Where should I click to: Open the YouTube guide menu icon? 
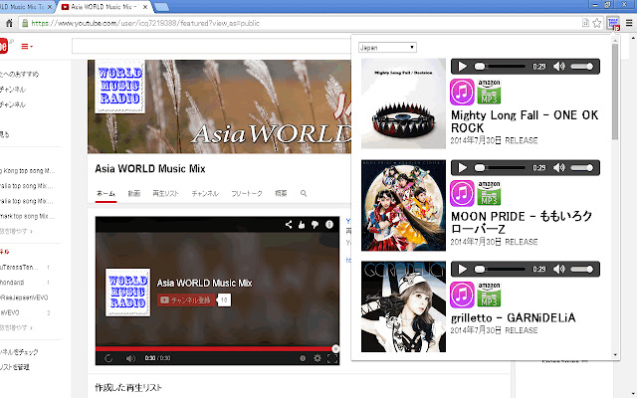click(27, 47)
